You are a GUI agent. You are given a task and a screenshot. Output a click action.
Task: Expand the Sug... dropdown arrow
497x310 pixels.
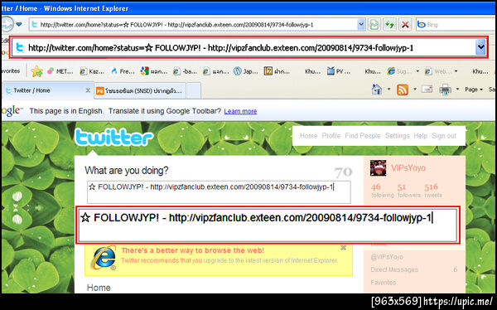pos(417,71)
